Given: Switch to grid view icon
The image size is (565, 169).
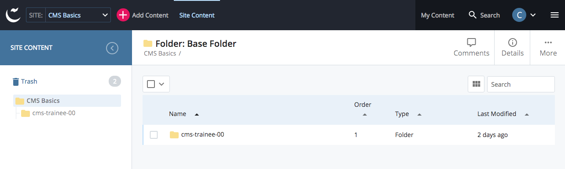Looking at the screenshot, I should click(476, 84).
